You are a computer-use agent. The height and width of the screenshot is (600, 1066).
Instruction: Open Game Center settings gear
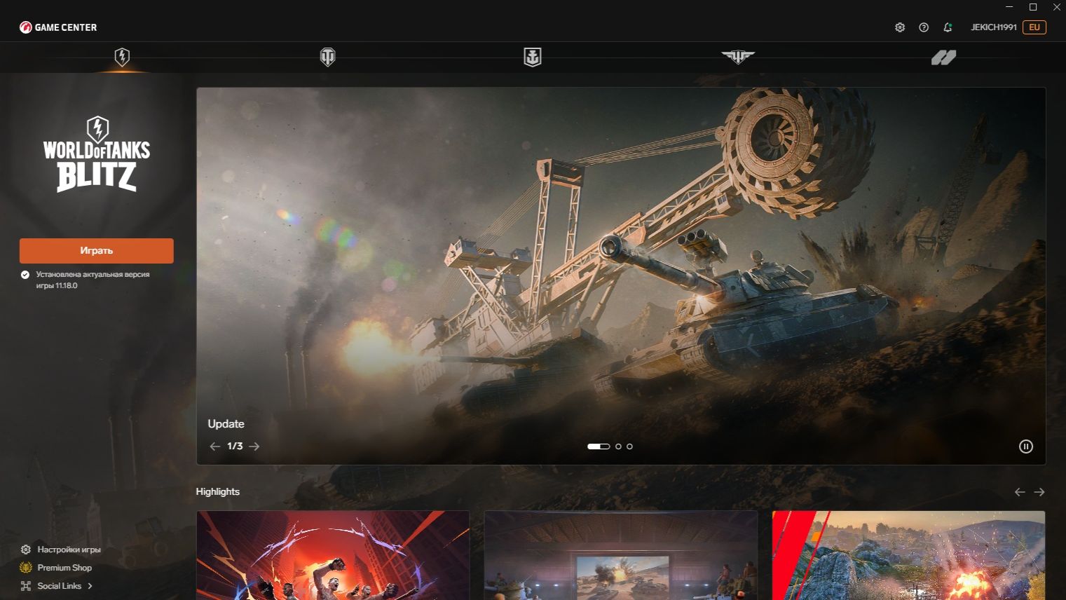(900, 27)
